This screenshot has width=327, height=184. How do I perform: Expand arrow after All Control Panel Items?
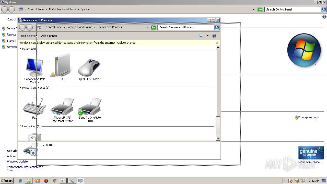pos(78,9)
